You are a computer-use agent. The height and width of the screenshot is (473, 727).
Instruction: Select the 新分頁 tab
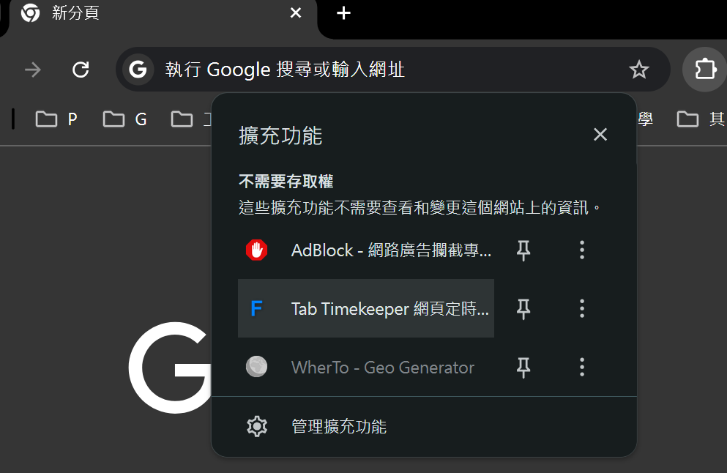(x=146, y=13)
